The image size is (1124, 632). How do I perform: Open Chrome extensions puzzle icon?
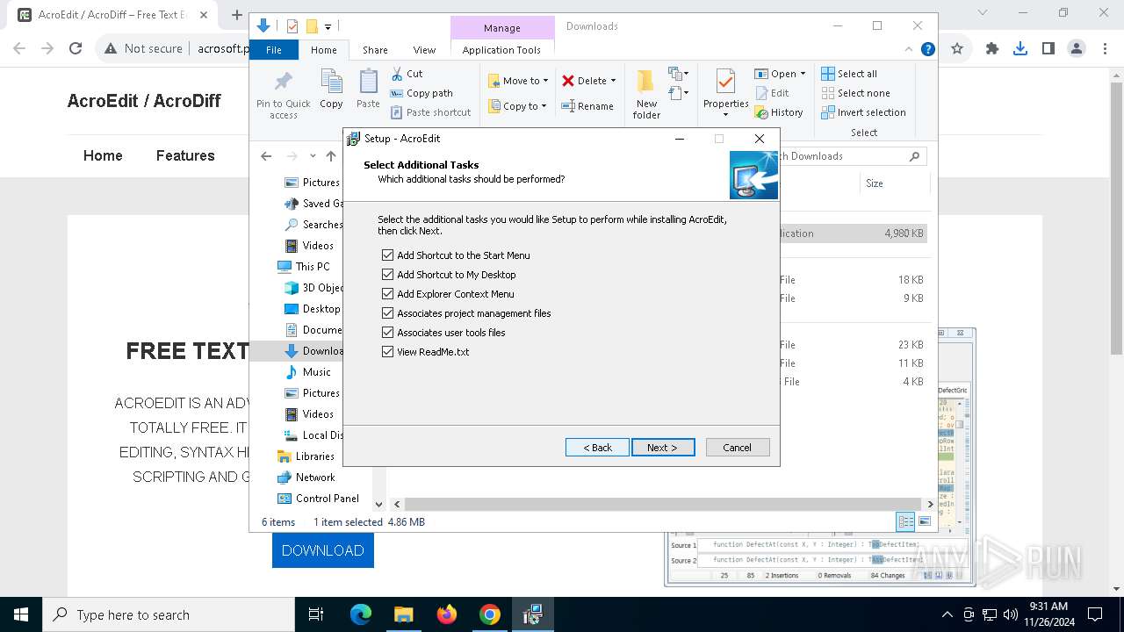[992, 49]
